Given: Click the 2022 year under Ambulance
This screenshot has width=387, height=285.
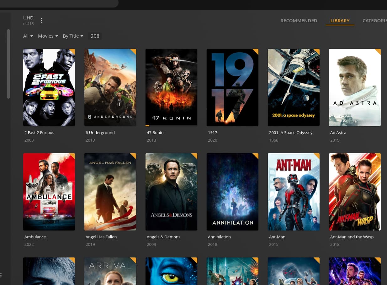Looking at the screenshot, I should [29, 244].
